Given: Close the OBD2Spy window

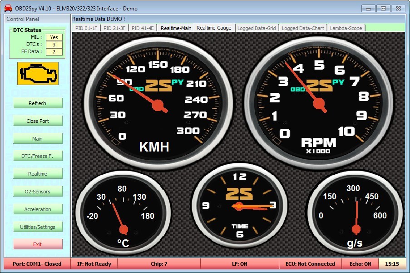Looking at the screenshot, I should [x=399, y=8].
